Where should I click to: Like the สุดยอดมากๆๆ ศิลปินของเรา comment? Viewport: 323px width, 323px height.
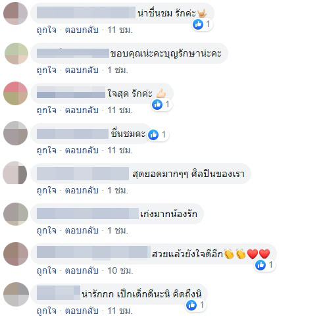(x=47, y=191)
